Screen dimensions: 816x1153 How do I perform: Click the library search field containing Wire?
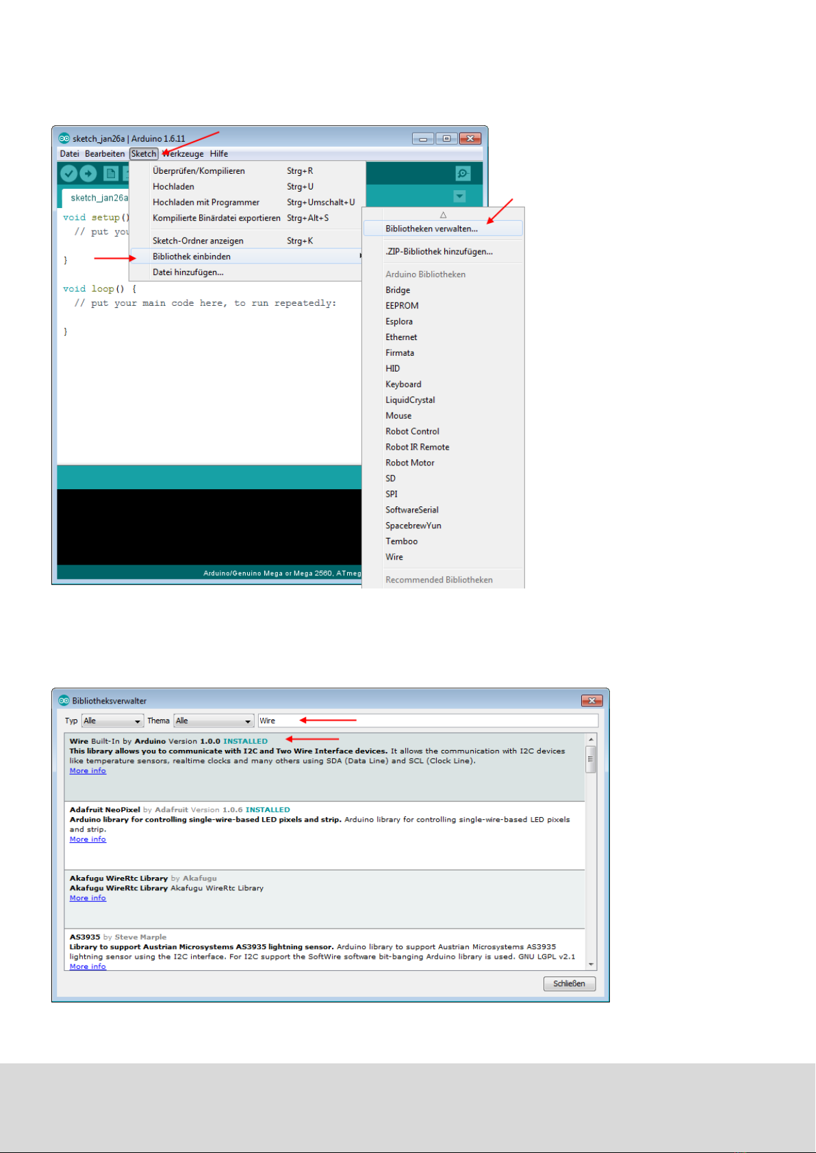[427, 721]
